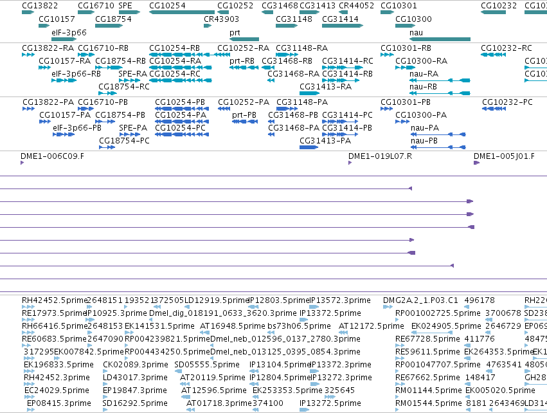Viewport: 547px width, 413px height.
Task: Click transcript nau-RB
Action: tap(424, 87)
